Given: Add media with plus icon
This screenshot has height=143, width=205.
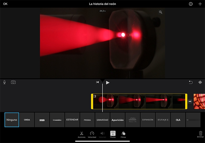Looking at the screenshot, I should [x=200, y=4].
